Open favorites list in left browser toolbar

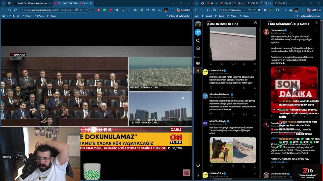(148, 10)
